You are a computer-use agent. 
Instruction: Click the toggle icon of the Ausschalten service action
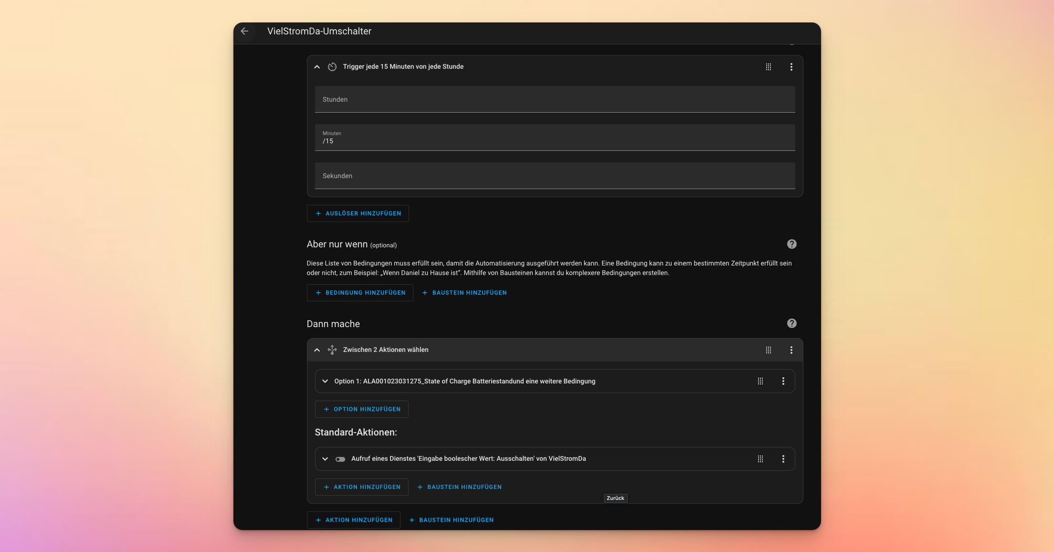pyautogui.click(x=340, y=459)
